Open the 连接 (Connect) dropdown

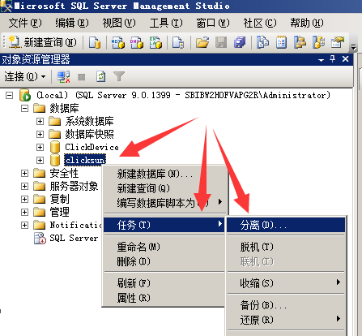tap(25, 77)
